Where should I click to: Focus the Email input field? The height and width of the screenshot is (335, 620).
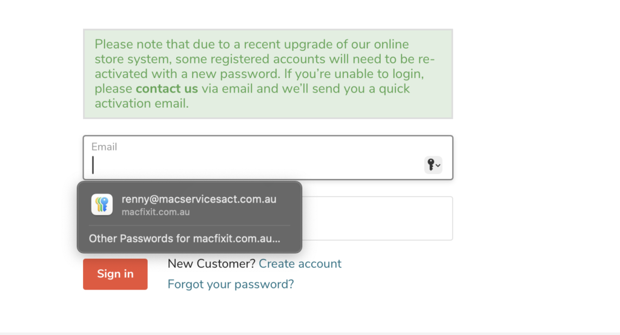pos(268,158)
